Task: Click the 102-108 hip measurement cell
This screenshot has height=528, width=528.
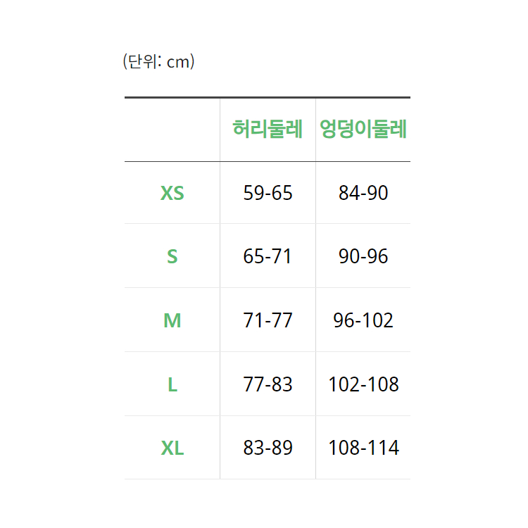Action: 363,385
